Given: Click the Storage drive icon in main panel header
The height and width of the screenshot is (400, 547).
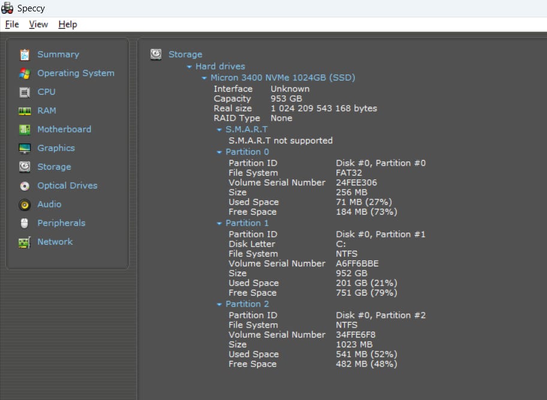Looking at the screenshot, I should point(156,55).
